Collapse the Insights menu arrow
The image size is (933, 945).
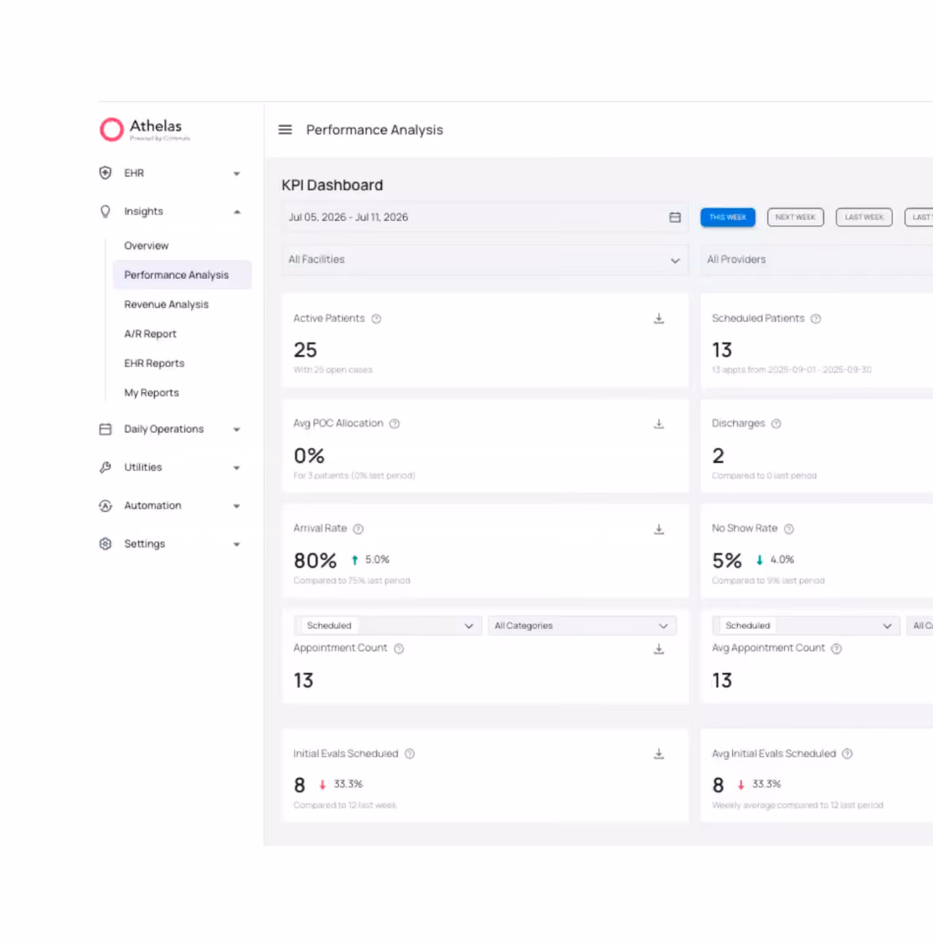point(237,212)
